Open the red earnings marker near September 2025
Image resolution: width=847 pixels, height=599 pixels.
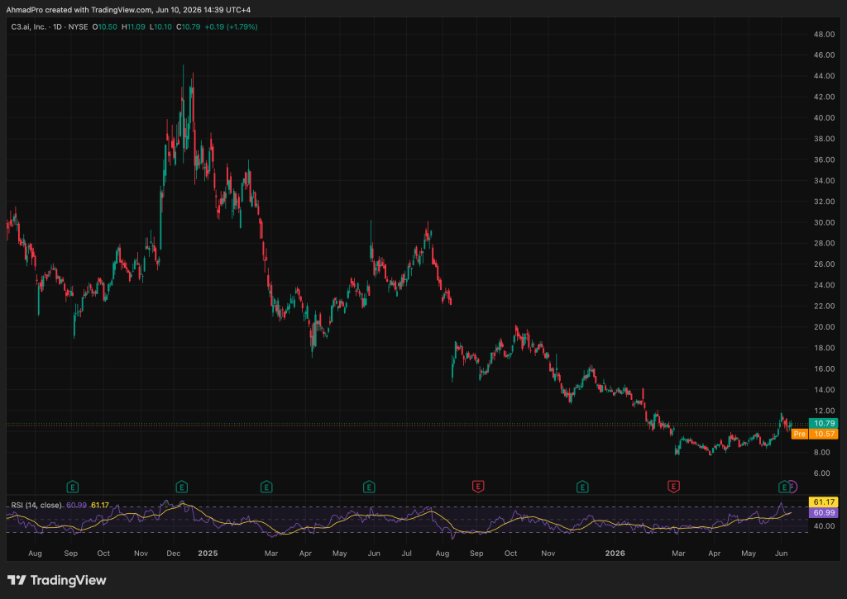click(478, 487)
